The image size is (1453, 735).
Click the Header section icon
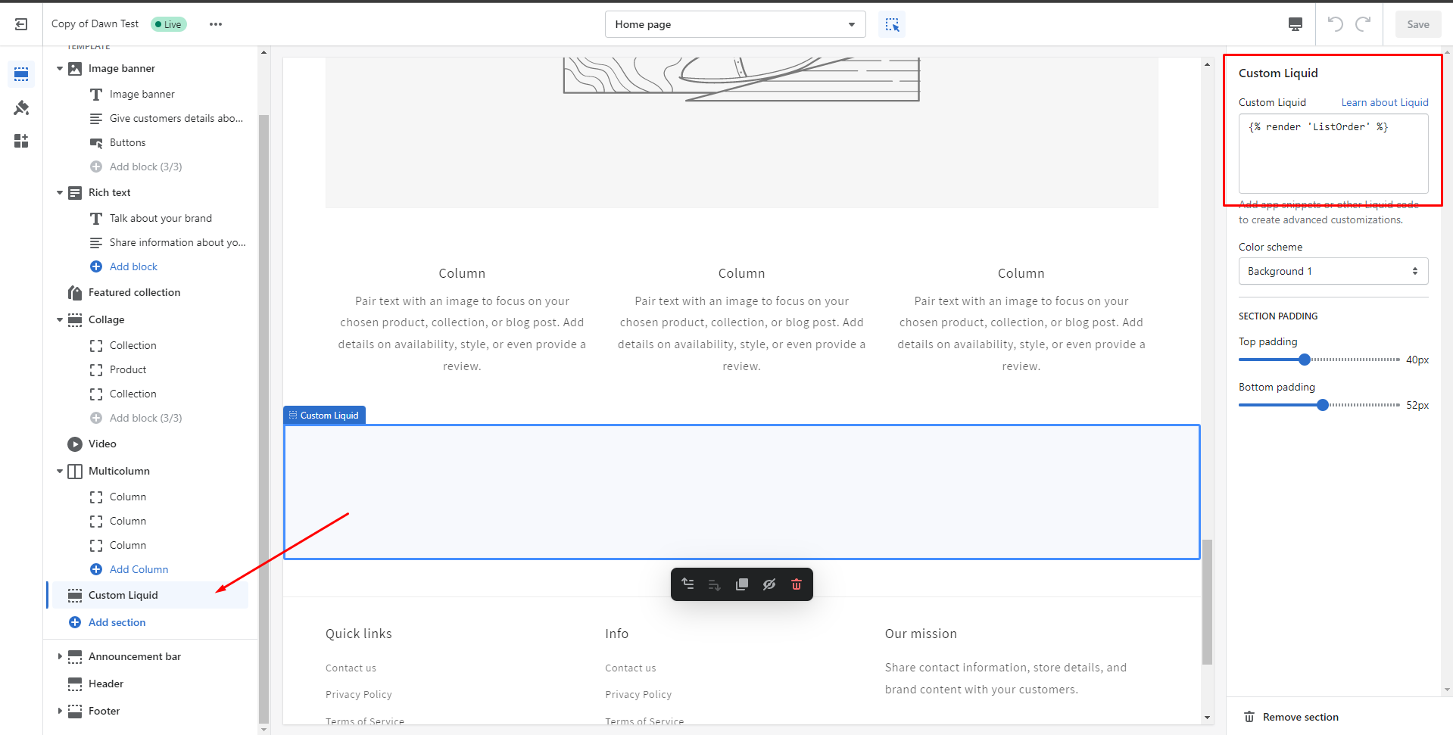[x=75, y=684]
